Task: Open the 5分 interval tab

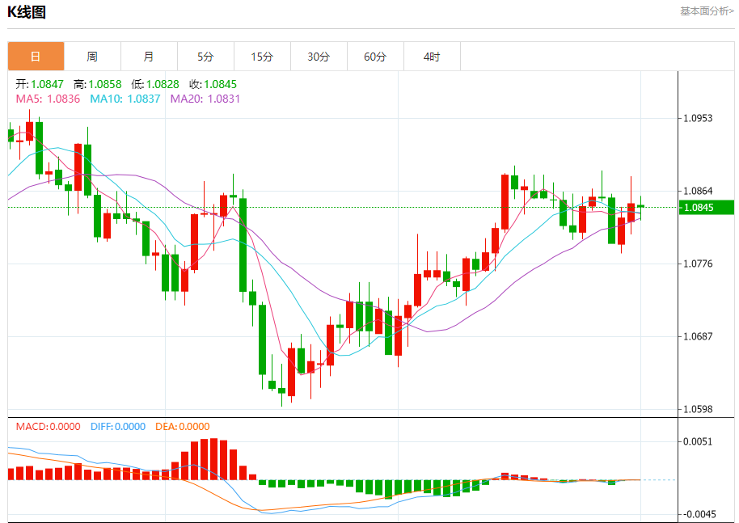Action: 205,57
